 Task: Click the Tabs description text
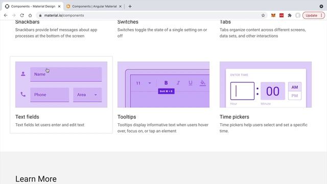coord(263,33)
